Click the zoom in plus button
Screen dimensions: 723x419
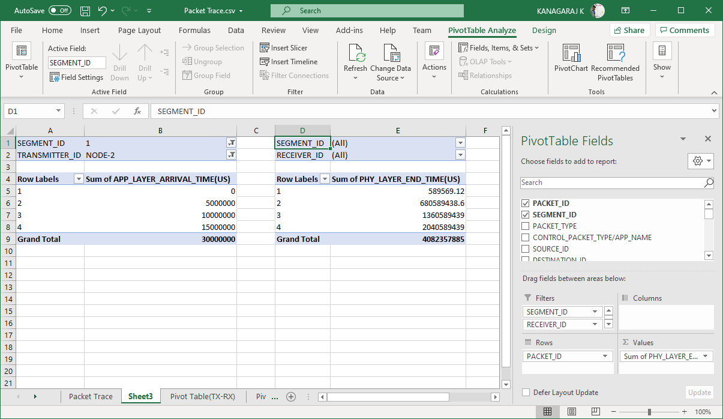(685, 412)
